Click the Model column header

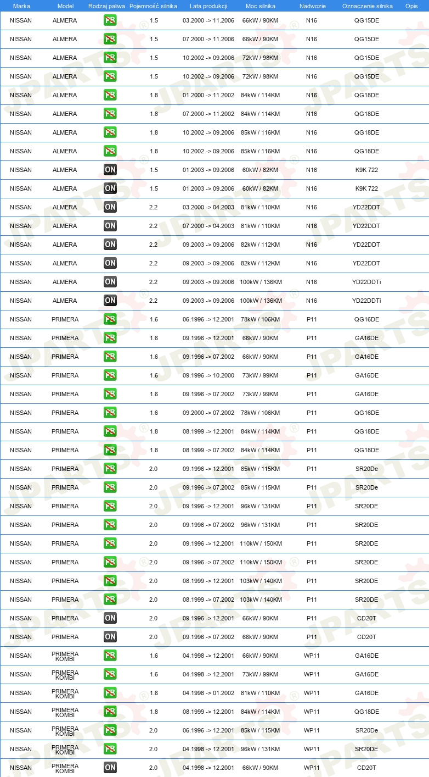pos(65,5)
